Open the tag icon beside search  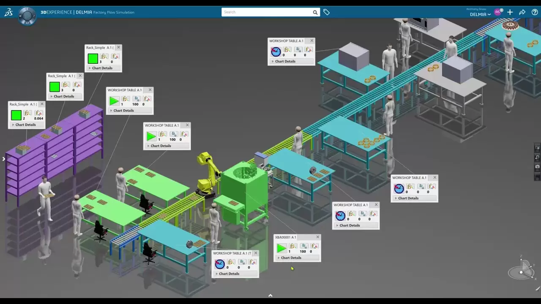pyautogui.click(x=326, y=12)
